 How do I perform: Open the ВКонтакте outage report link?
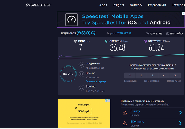pyautogui.click(x=137, y=122)
